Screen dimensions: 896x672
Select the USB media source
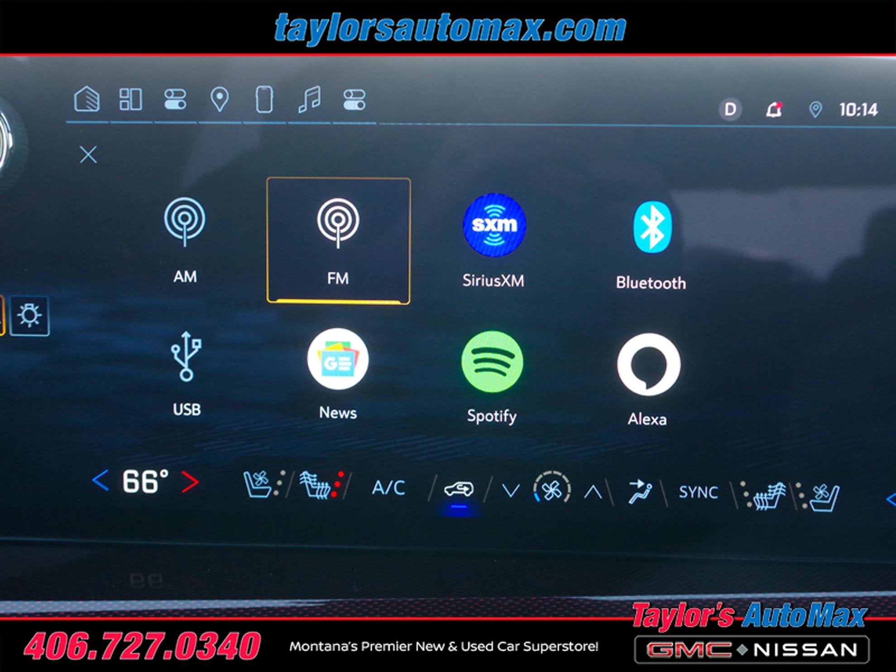tap(186, 374)
